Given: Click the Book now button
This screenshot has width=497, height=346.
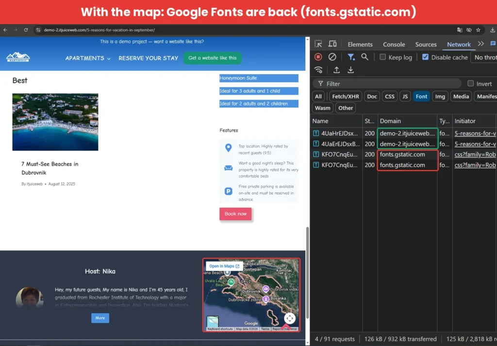Looking at the screenshot, I should 235,214.
